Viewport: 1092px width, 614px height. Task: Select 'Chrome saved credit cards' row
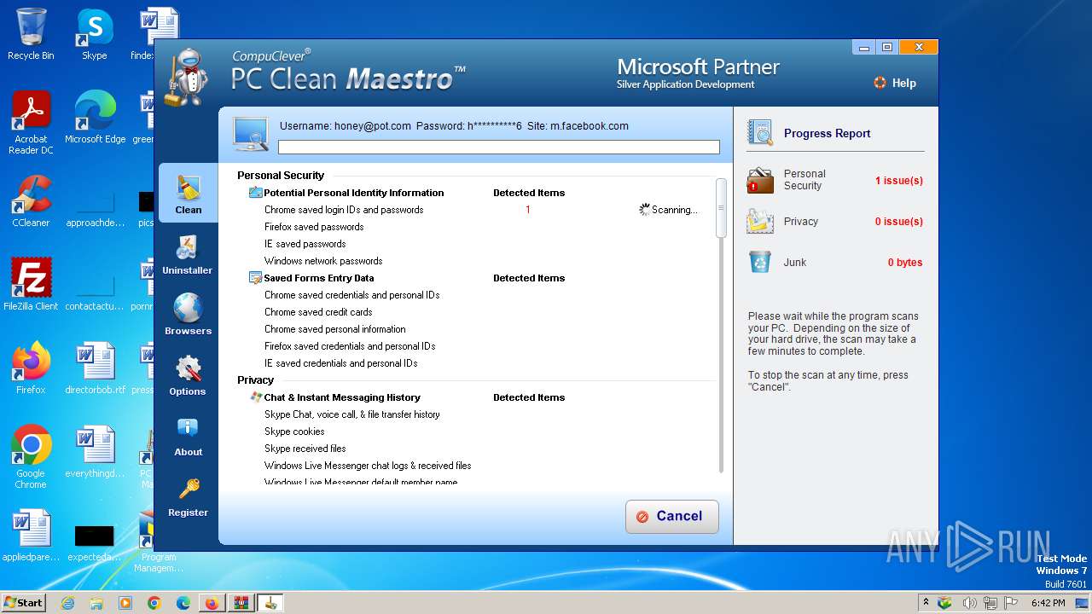(x=318, y=312)
